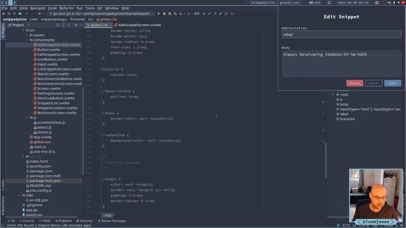
Task: Select label in structure panel
Action: click(x=342, y=114)
